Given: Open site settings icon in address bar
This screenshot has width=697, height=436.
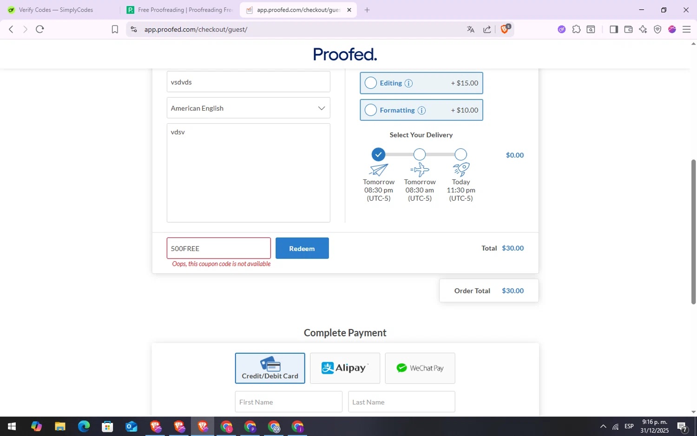Looking at the screenshot, I should pos(134,29).
